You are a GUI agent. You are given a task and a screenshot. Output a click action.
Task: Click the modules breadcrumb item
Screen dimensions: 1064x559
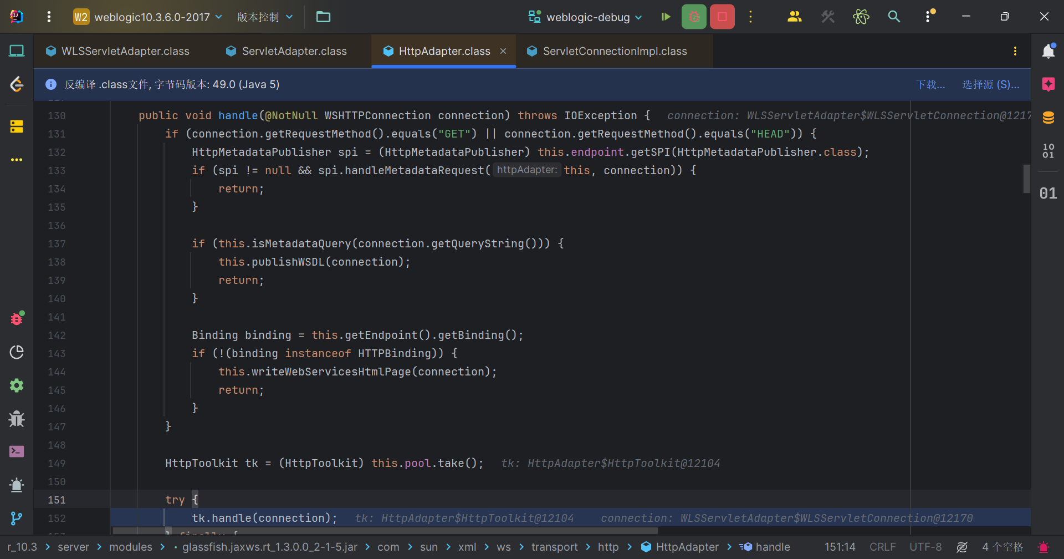130,547
